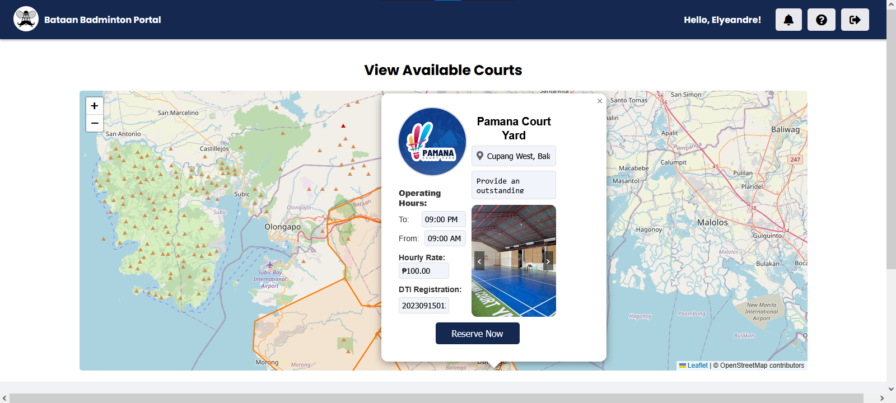896x403 pixels.
Task: Click the Bataan Badminton Portal logo
Action: [26, 19]
